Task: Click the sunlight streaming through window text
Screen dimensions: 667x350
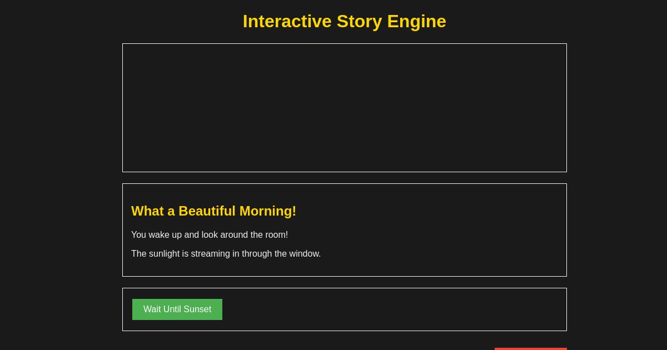Action: [226, 254]
